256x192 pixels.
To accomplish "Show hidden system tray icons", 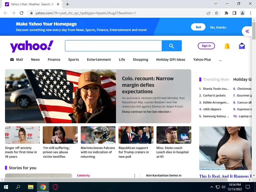I will [211, 187].
